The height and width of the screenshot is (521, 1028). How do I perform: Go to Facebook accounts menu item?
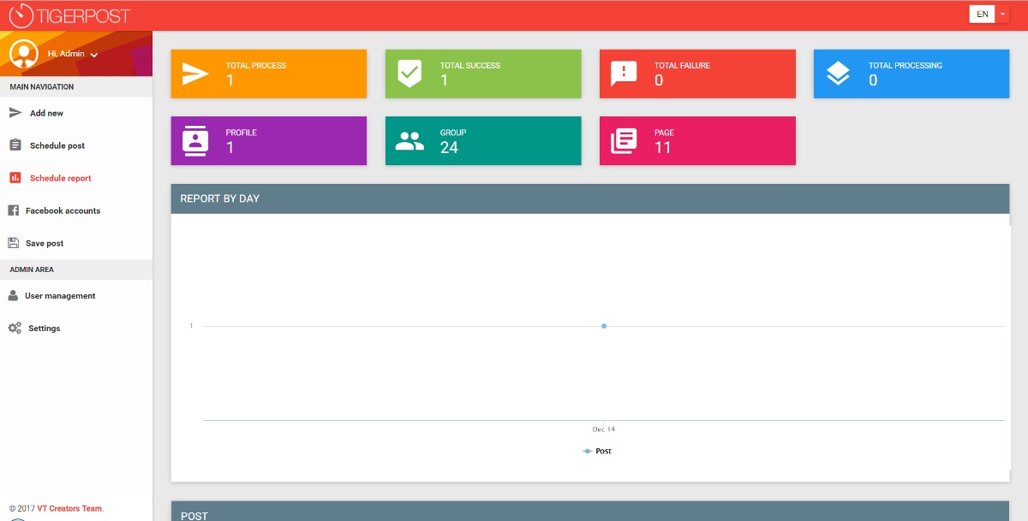click(x=63, y=210)
